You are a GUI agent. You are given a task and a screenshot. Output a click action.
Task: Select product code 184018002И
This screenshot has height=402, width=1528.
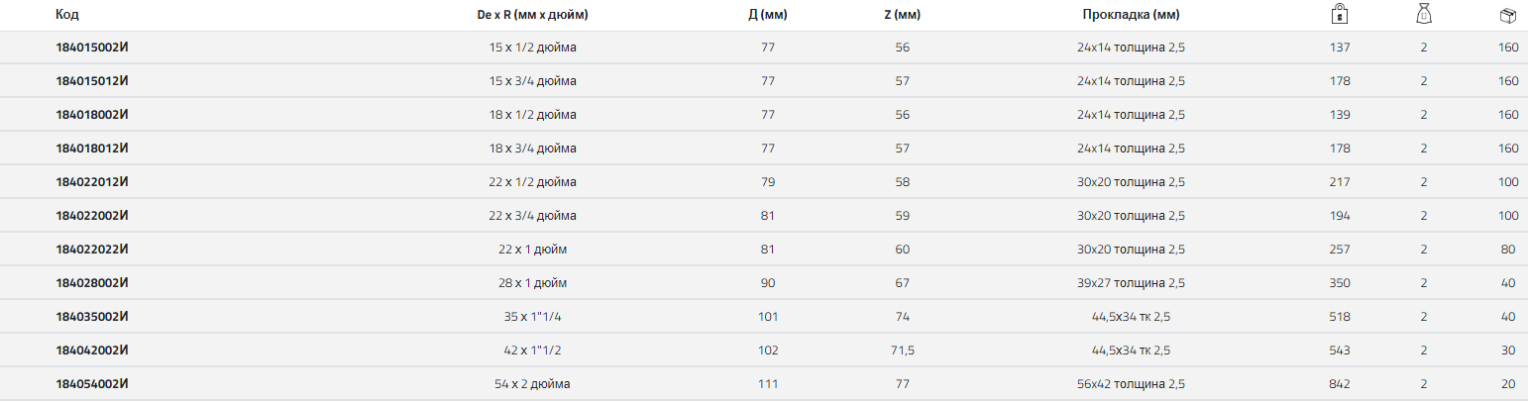click(92, 114)
